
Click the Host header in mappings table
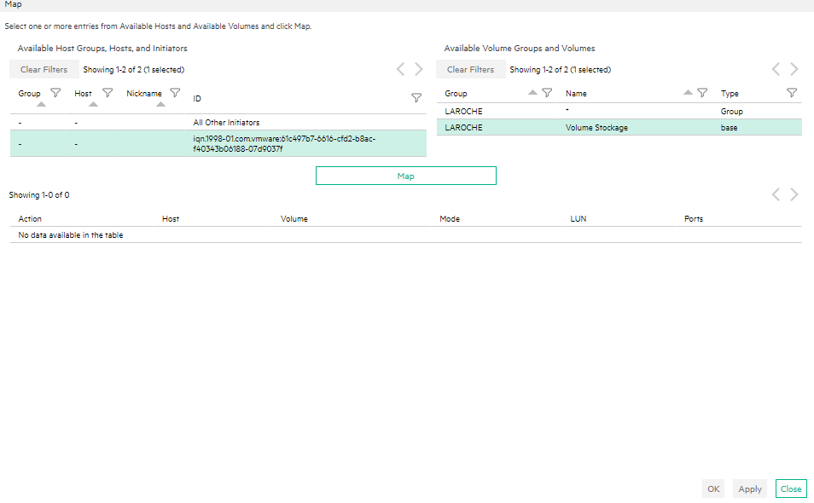171,219
